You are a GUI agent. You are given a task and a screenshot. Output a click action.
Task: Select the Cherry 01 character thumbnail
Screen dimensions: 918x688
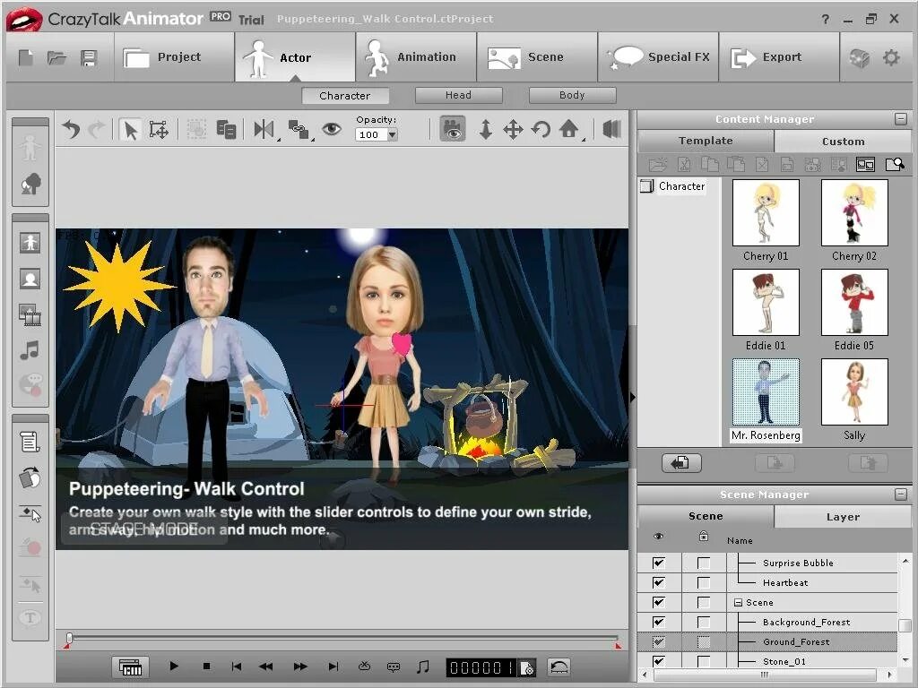(766, 212)
